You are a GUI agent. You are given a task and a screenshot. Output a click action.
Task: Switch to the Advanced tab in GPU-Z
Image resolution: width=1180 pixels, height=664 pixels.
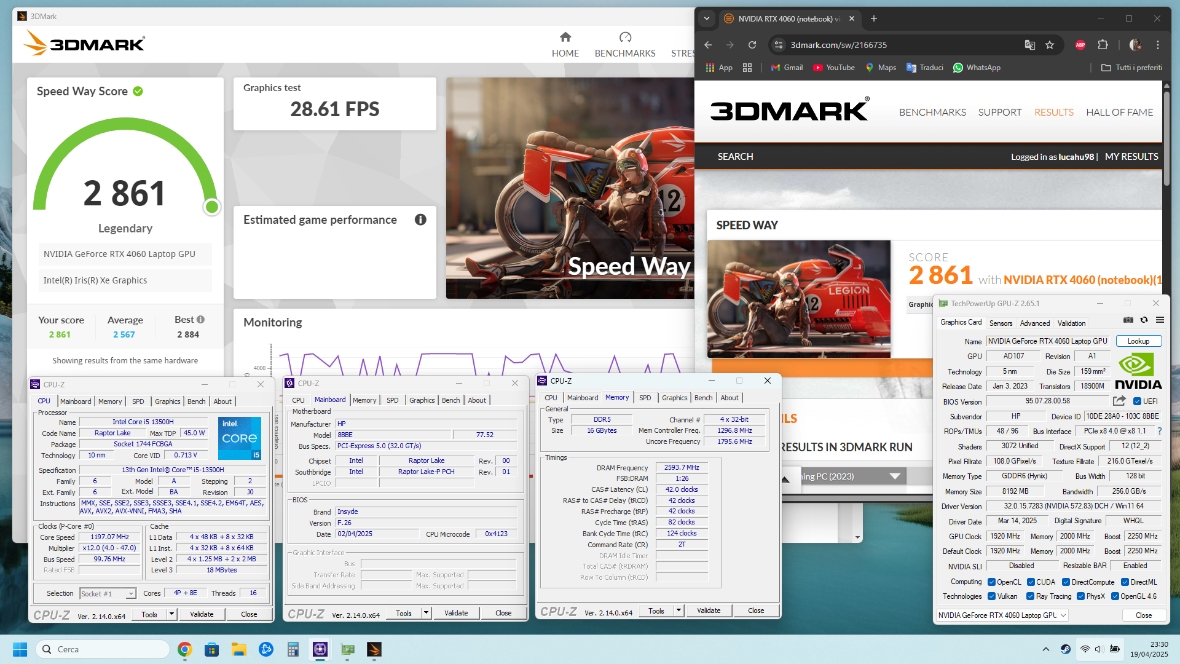(1034, 323)
